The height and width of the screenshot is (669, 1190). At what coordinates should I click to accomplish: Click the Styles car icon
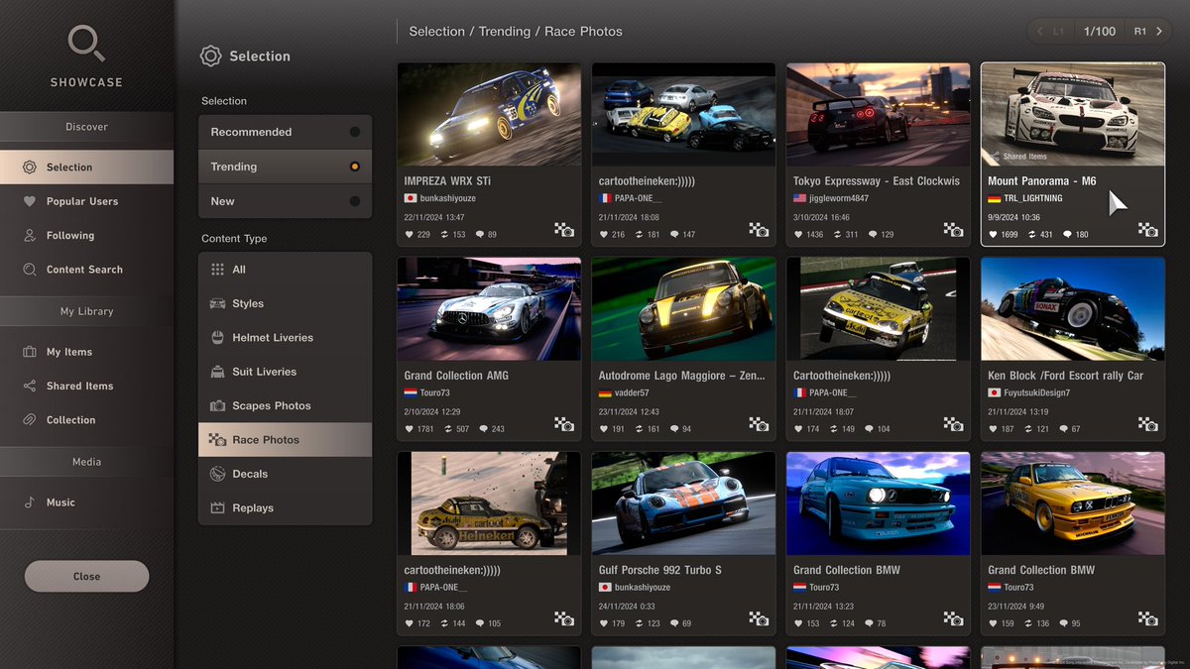point(217,303)
